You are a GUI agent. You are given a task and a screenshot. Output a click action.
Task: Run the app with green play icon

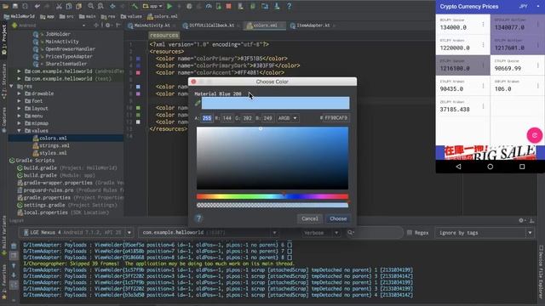pyautogui.click(x=169, y=6)
